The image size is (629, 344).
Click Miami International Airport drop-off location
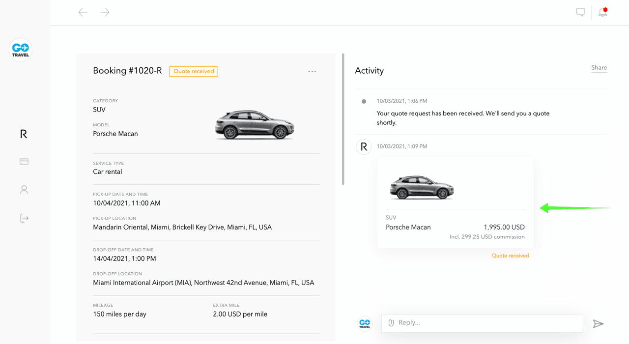point(203,283)
